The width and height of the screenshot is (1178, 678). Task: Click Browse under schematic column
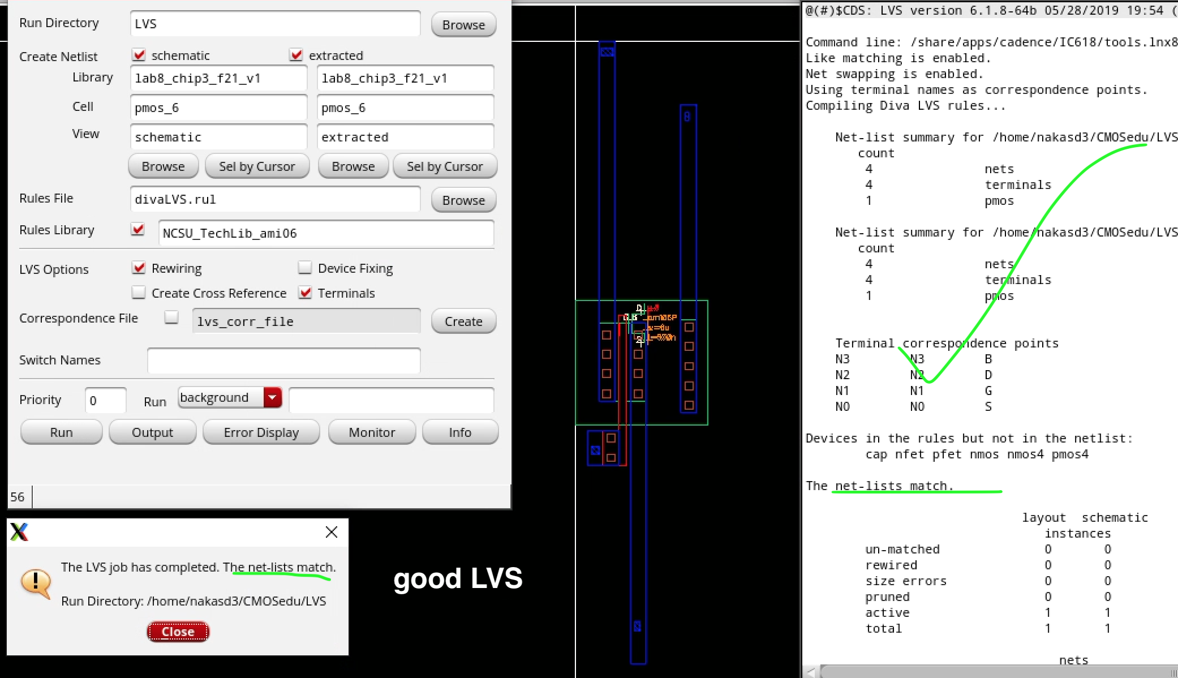tap(164, 166)
